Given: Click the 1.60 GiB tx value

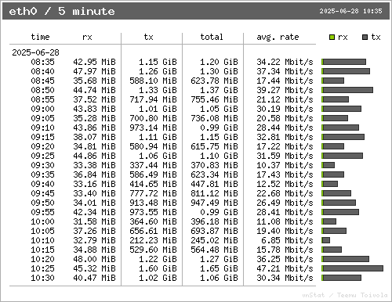Looking at the screenshot, I should tap(158, 268).
